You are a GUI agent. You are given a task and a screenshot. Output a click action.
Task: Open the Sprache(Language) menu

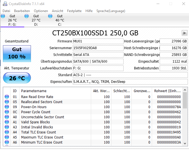coord(111,11)
